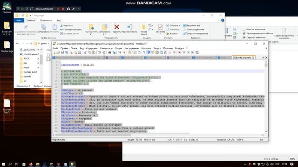The width and height of the screenshot is (298, 167).
Task: Switch to the Вид tab in front Explorer window
Action: (59, 20)
